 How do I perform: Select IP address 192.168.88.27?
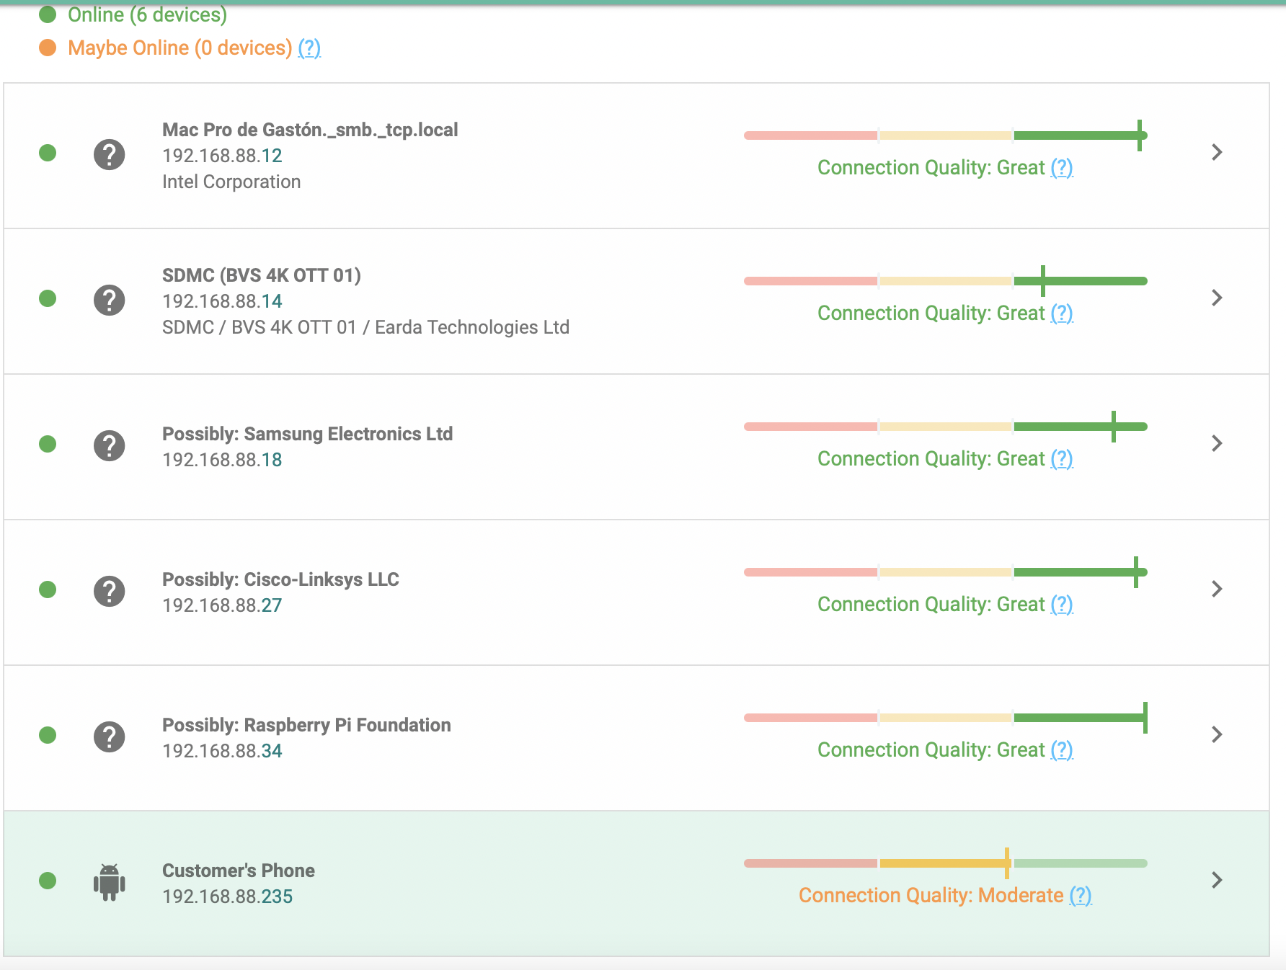(x=222, y=605)
